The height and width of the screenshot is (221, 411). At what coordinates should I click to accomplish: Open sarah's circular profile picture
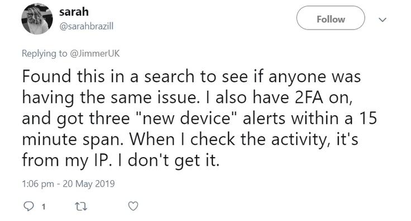point(37,19)
